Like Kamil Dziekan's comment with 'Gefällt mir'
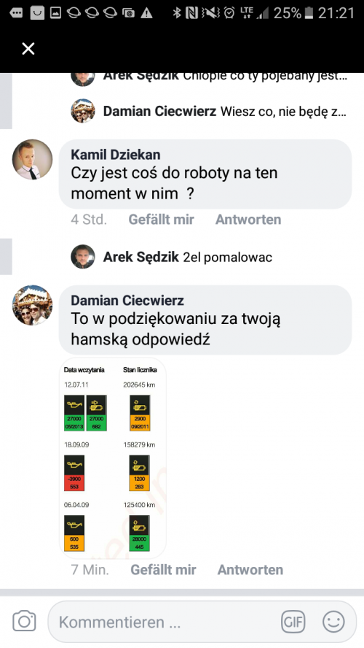 click(x=161, y=220)
